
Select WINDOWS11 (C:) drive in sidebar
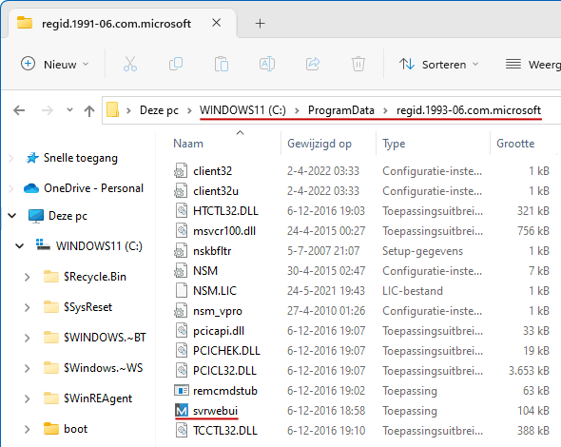coord(99,246)
